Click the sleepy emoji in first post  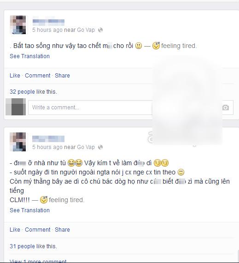[156, 46]
